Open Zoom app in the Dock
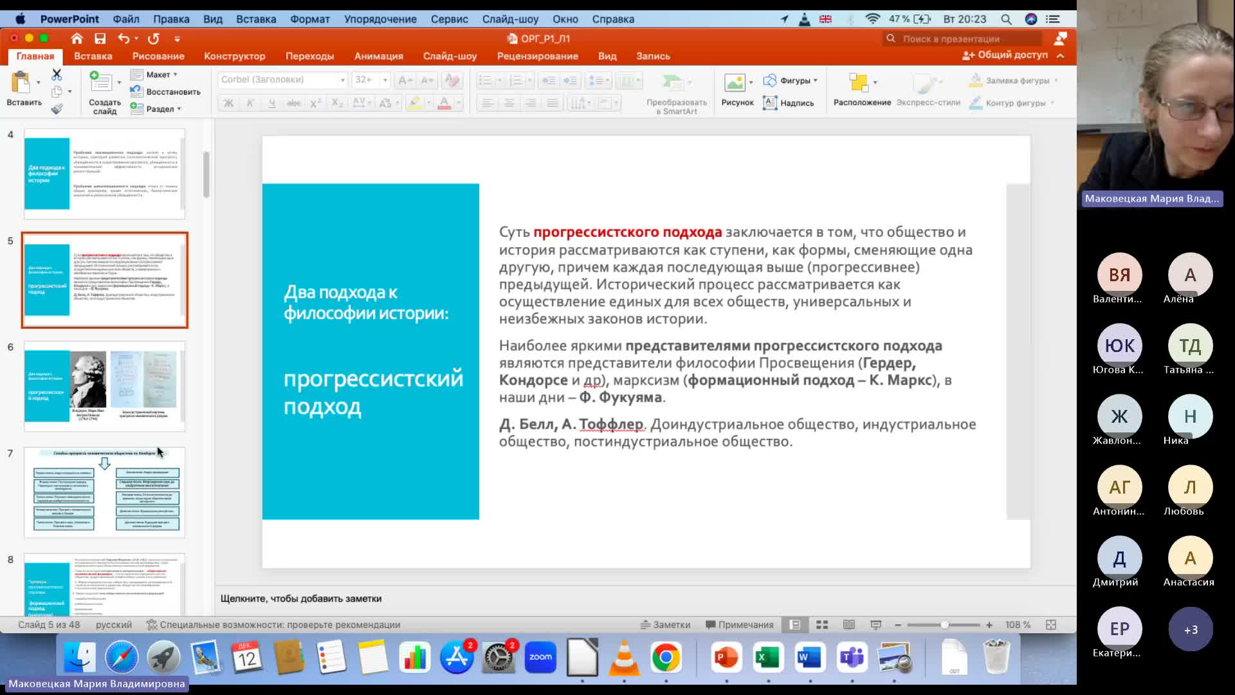This screenshot has height=695, width=1235. tap(540, 657)
